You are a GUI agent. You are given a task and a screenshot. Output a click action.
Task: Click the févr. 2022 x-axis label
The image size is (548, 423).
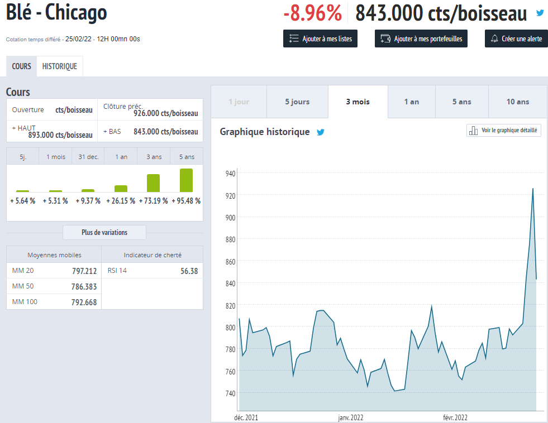[455, 417]
